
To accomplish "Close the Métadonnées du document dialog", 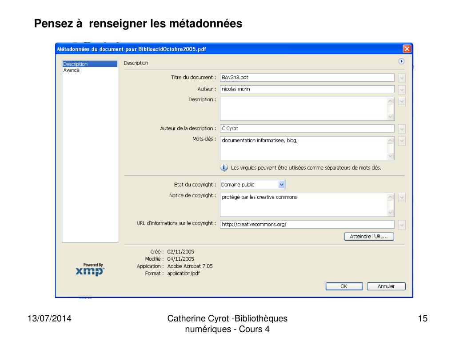I will coord(407,49).
